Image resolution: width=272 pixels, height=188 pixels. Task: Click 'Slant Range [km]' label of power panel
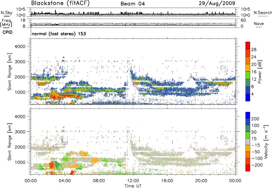click(x=10, y=72)
